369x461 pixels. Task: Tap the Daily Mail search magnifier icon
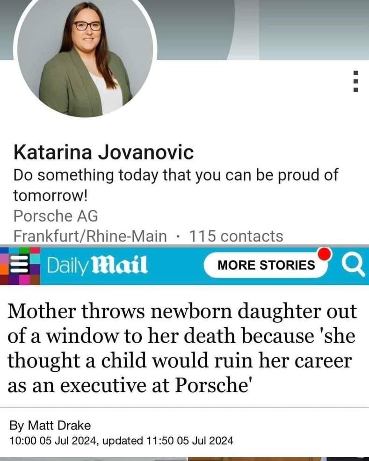click(352, 266)
